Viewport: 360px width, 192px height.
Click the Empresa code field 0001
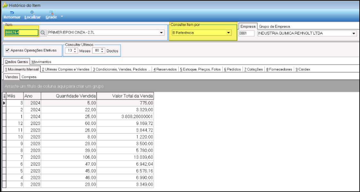tap(246, 33)
